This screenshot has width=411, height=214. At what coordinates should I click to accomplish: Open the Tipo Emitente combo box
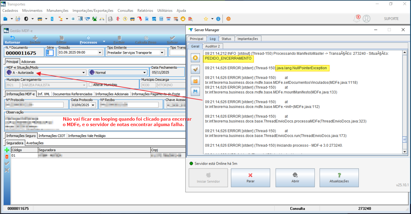pos(162,53)
